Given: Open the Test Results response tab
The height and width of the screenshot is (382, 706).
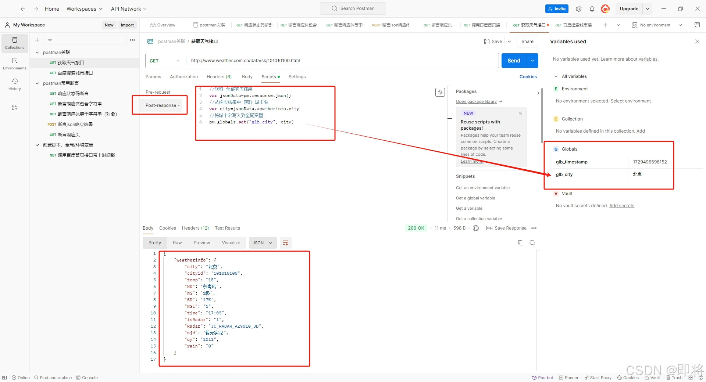Looking at the screenshot, I should click(228, 228).
